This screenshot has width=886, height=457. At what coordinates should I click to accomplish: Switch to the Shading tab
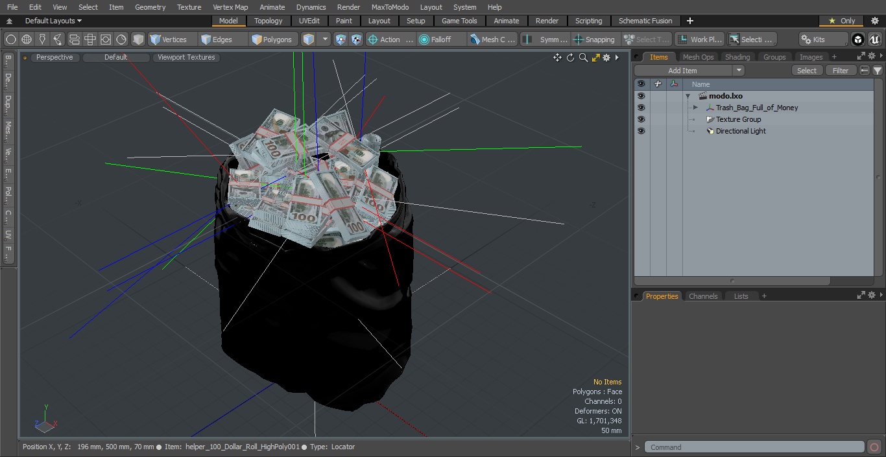tap(737, 57)
